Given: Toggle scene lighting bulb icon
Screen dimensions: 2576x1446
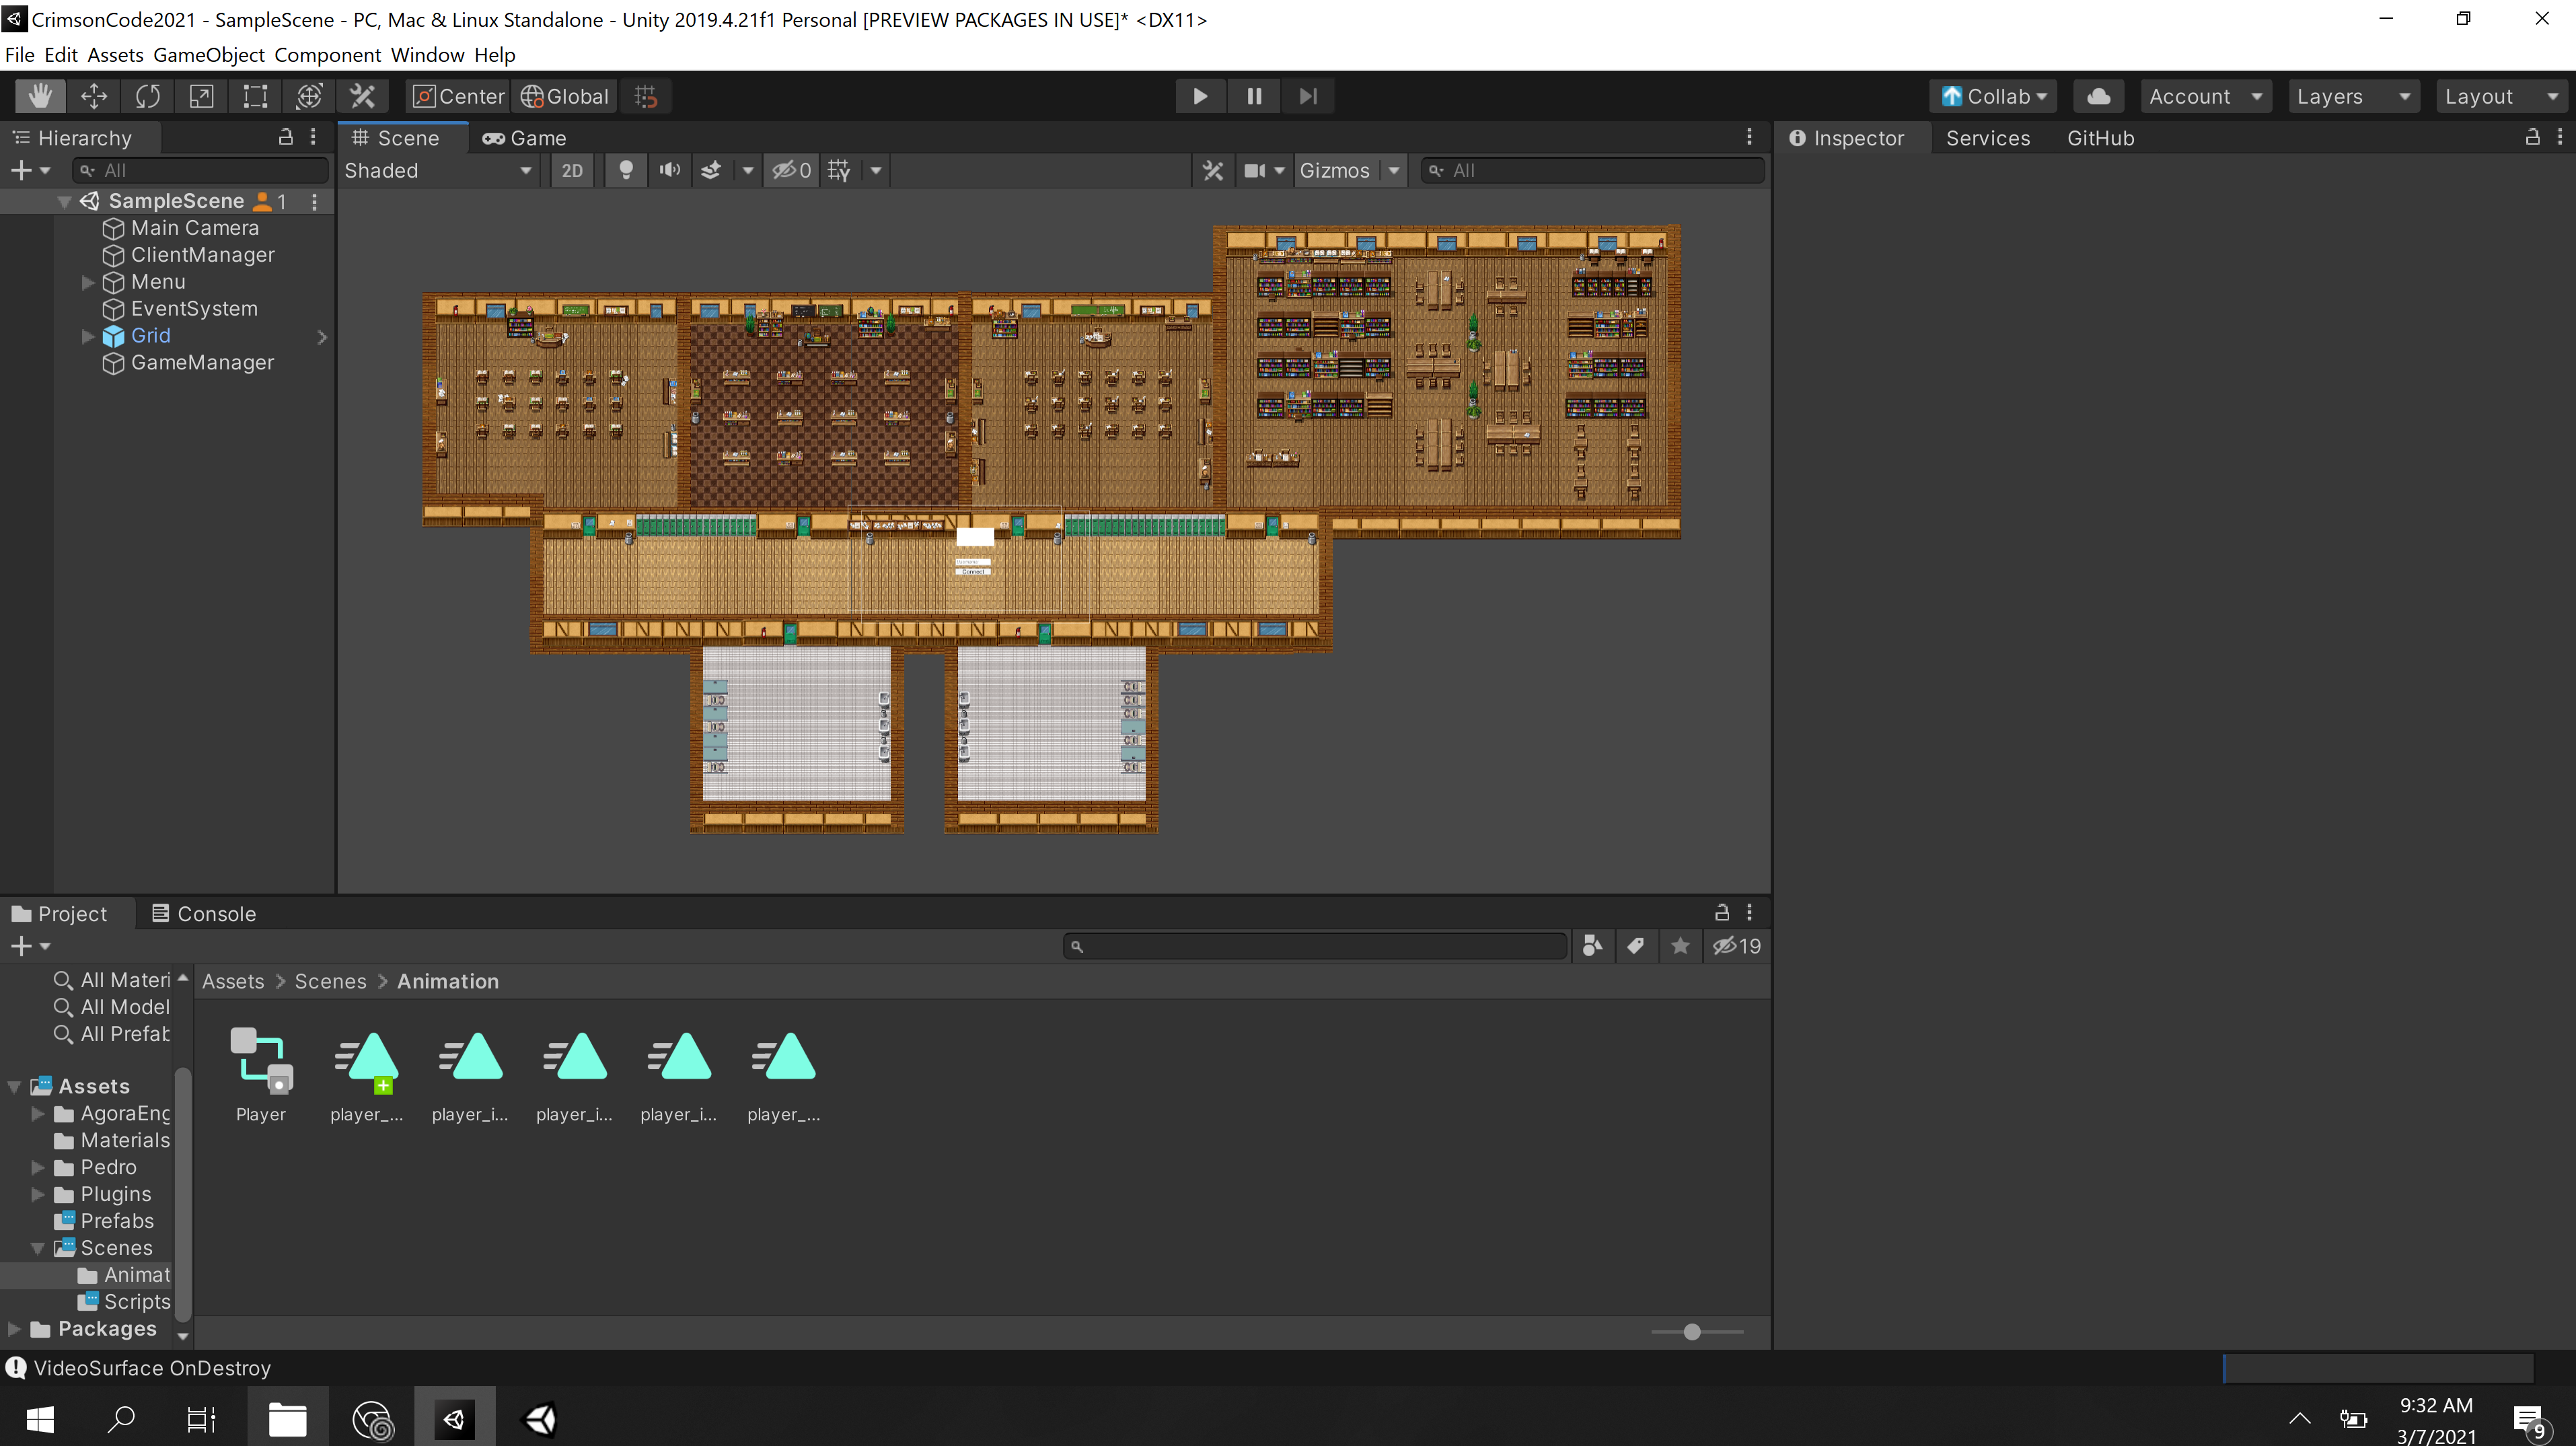Looking at the screenshot, I should (626, 171).
